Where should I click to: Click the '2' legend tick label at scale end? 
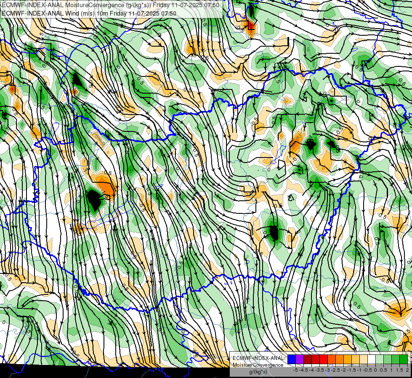click(x=407, y=370)
